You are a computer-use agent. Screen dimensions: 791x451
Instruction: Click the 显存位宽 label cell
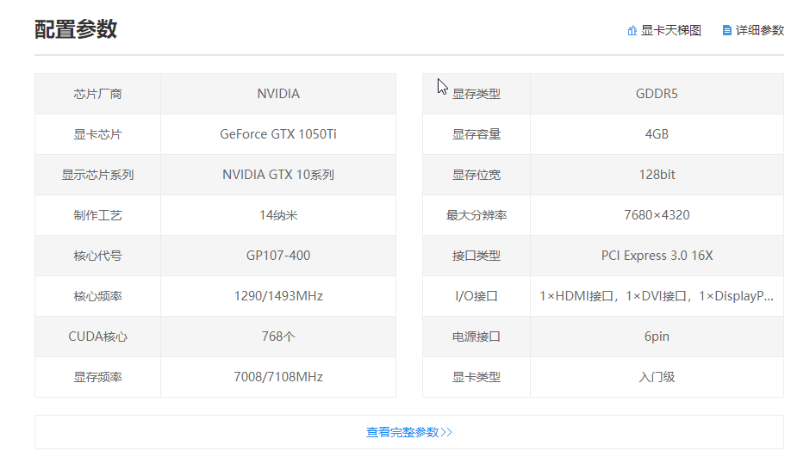pos(476,175)
